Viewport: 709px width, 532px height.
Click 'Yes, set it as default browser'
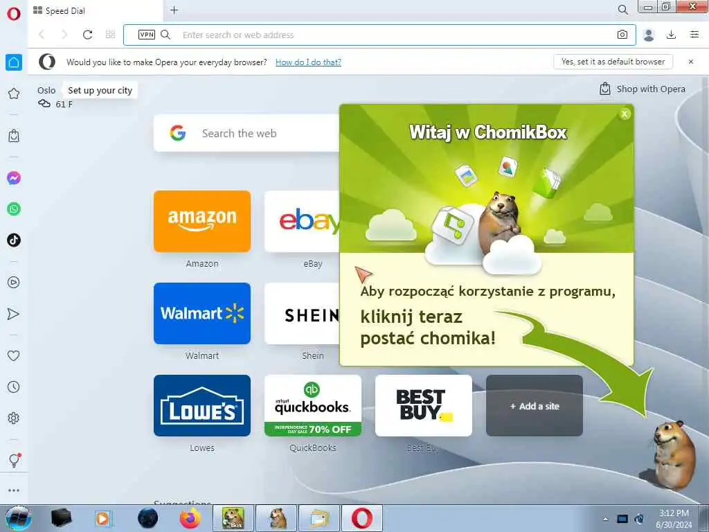click(x=613, y=62)
